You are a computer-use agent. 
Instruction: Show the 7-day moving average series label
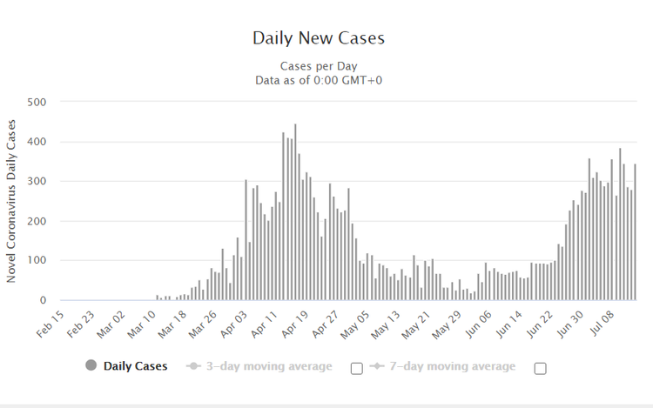pos(454,366)
